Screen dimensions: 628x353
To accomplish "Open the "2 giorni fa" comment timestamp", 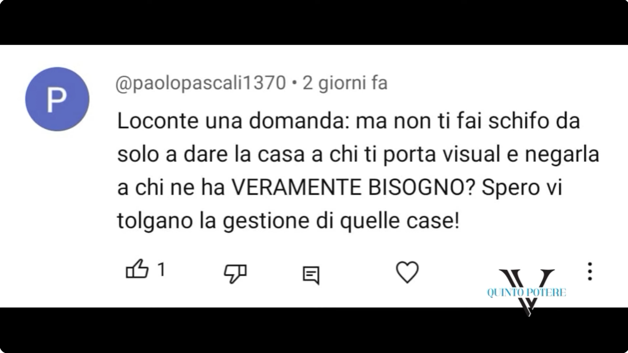I will point(345,83).
